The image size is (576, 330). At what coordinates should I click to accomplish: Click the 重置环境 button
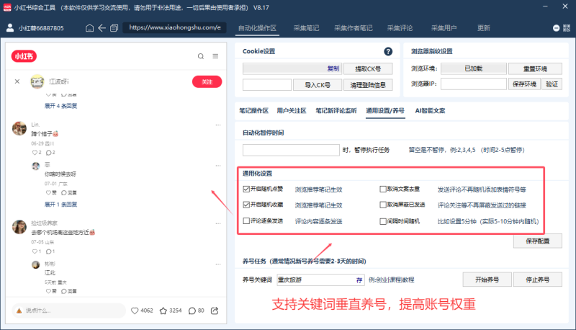(x=535, y=68)
